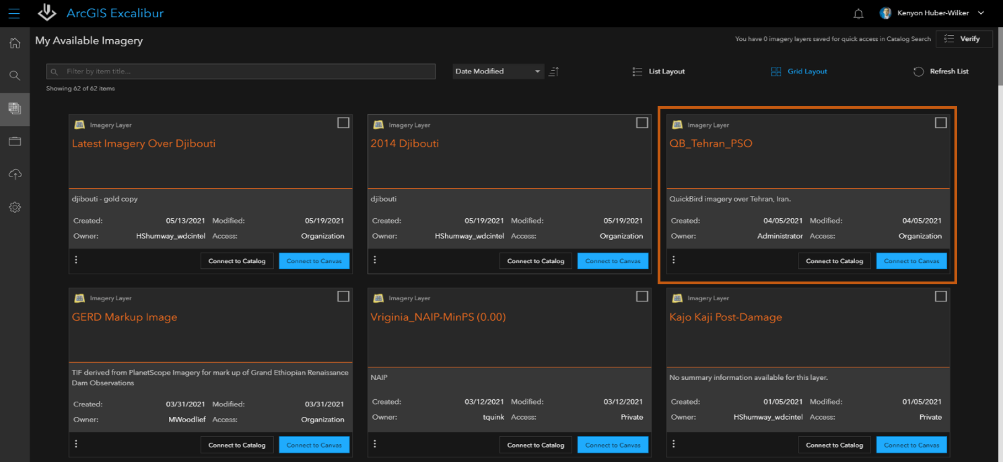This screenshot has width=1003, height=462.
Task: Open the Latest Imagery Over Djibouti title link
Action: [143, 144]
